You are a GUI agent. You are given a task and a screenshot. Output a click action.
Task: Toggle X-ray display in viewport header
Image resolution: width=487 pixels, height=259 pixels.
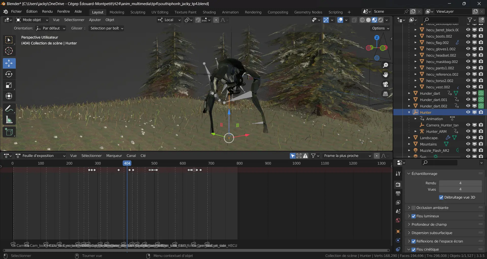pyautogui.click(x=354, y=20)
